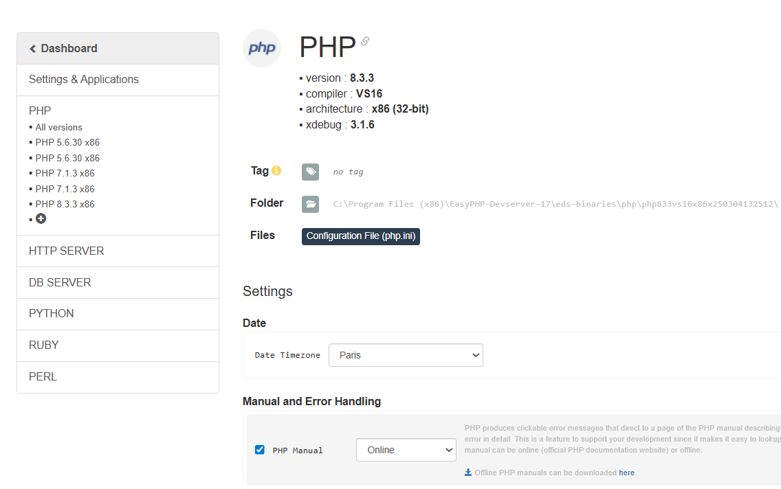Click the Settings heading

pos(267,291)
